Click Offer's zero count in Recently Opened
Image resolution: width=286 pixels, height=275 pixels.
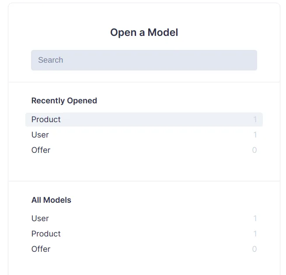pos(255,150)
